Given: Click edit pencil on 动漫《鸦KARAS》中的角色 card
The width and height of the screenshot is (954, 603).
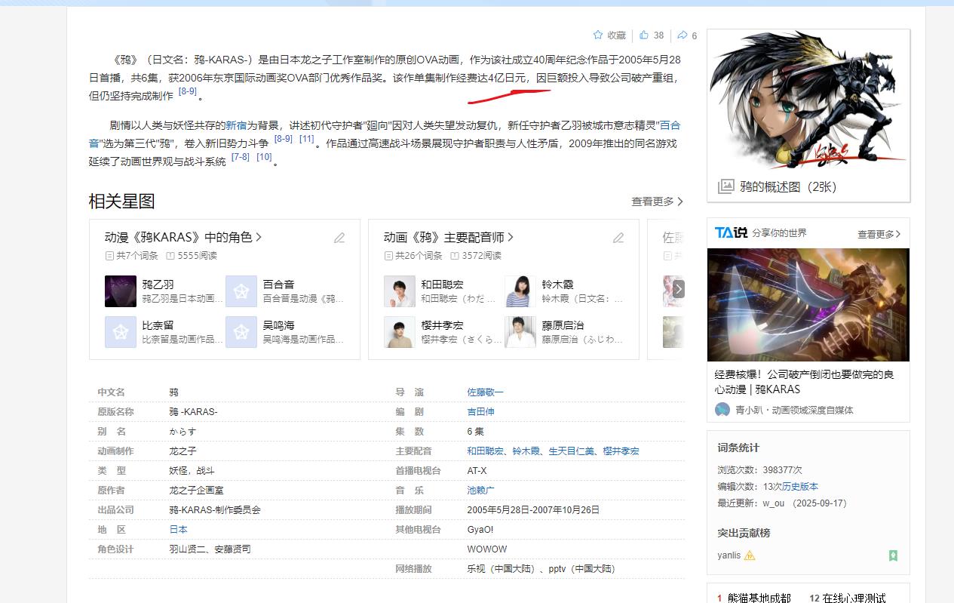Looking at the screenshot, I should tap(339, 238).
